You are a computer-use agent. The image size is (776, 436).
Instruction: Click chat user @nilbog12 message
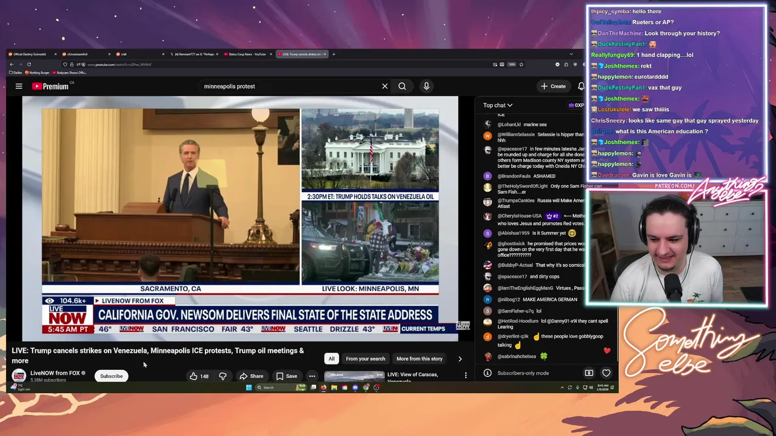(537, 300)
